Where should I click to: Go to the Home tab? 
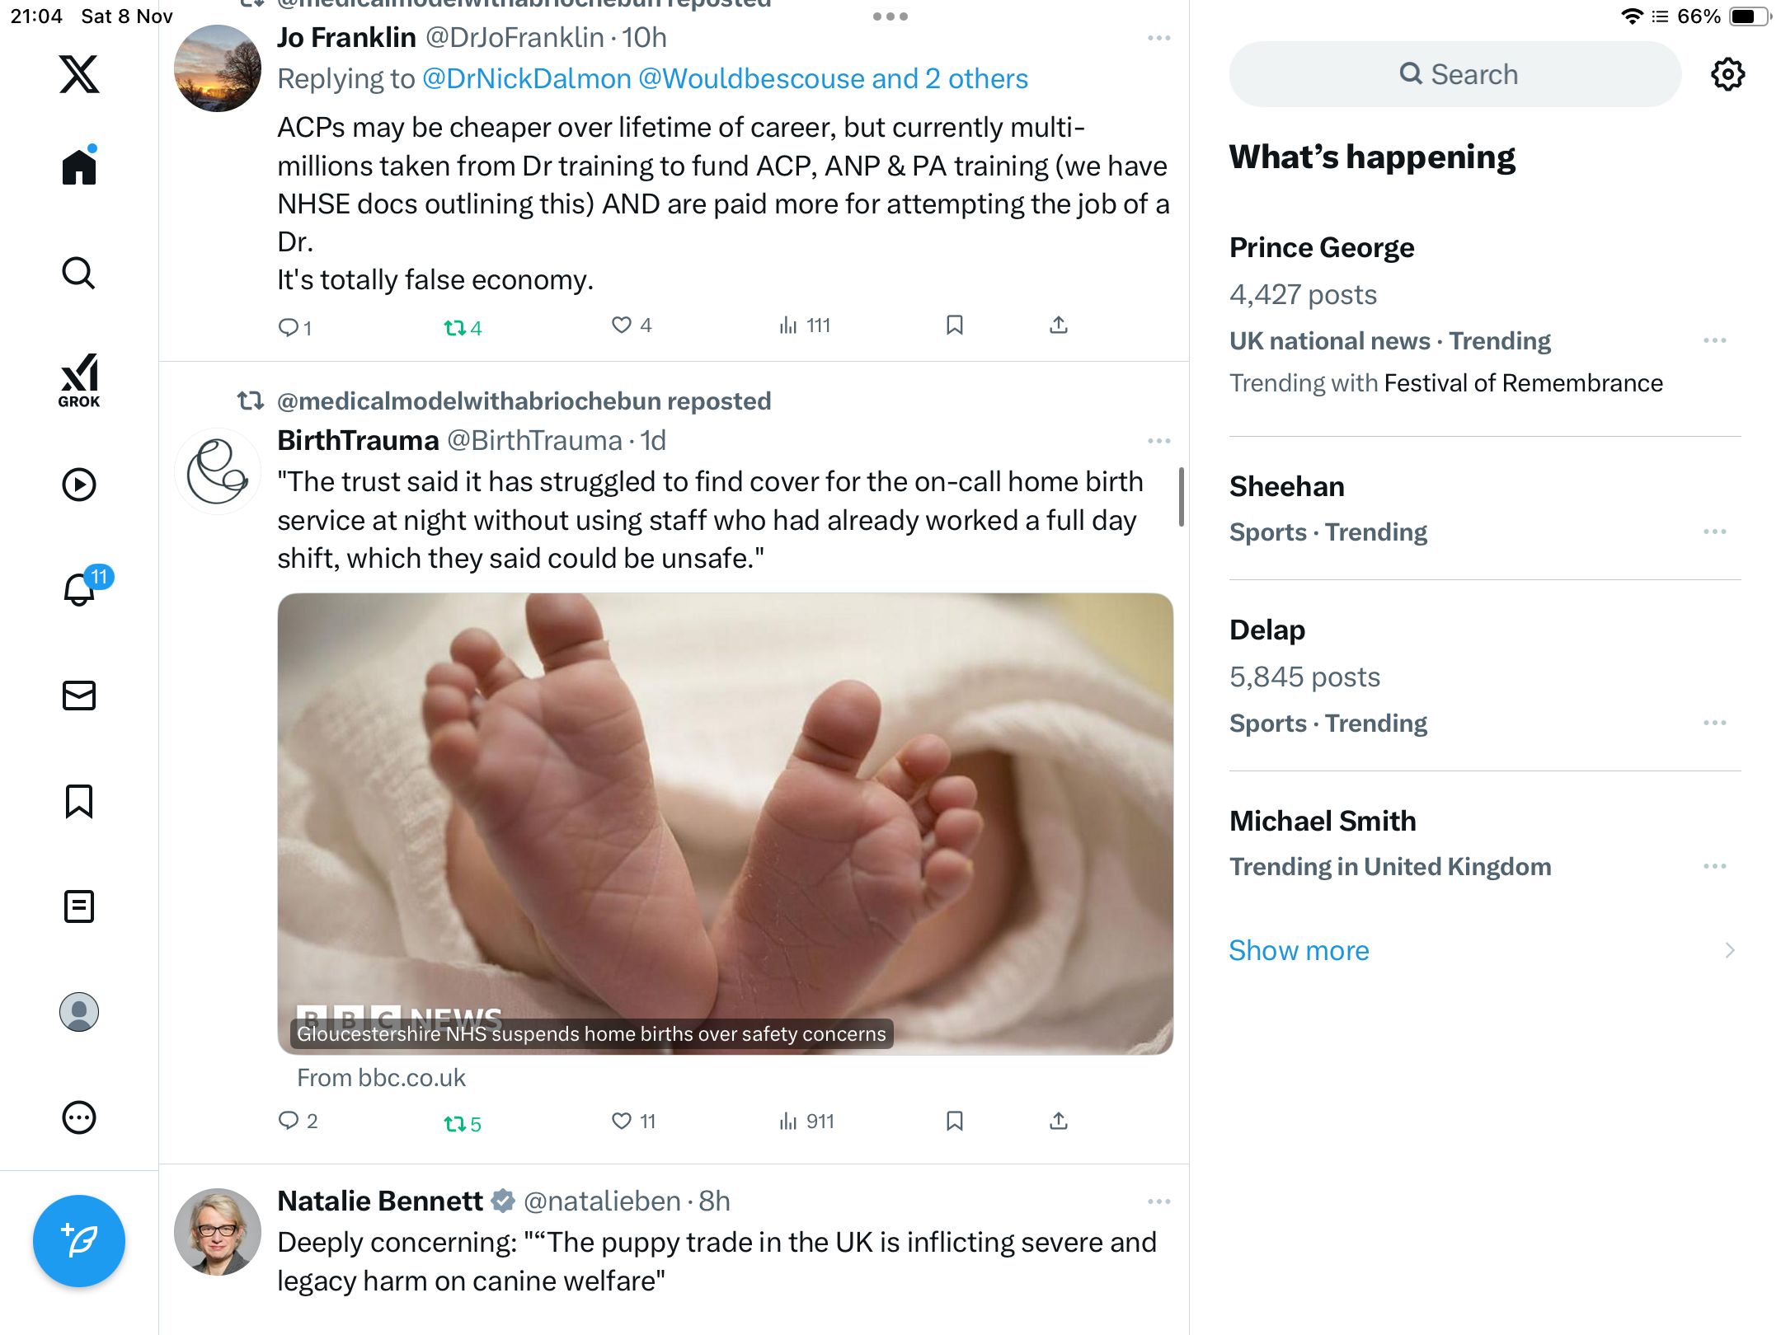pyautogui.click(x=79, y=167)
